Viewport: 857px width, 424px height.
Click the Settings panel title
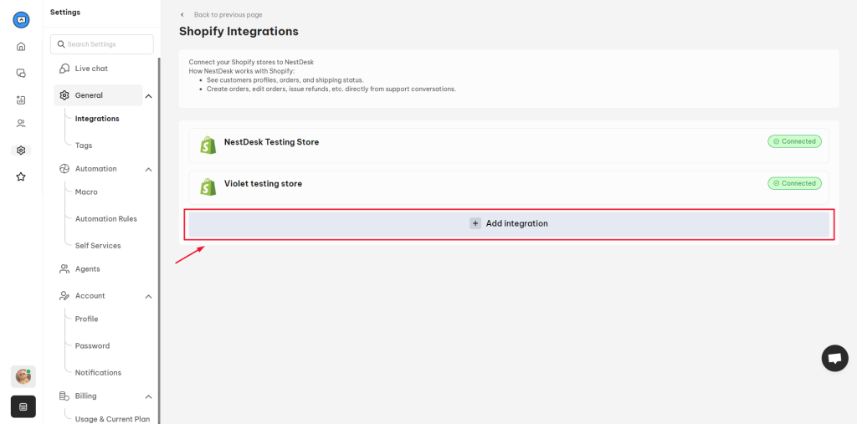click(65, 12)
